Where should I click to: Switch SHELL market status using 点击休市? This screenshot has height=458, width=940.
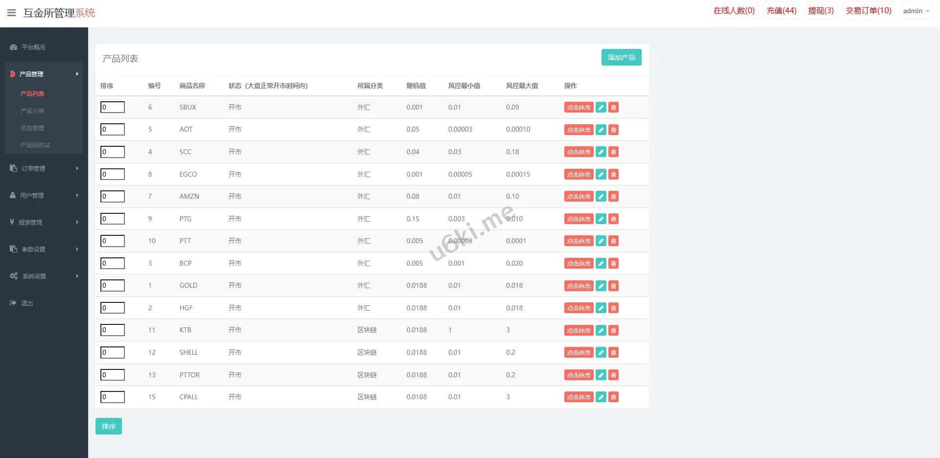point(578,353)
